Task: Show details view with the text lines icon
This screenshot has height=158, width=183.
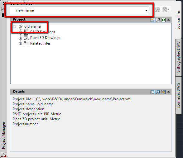Action: (x=153, y=92)
